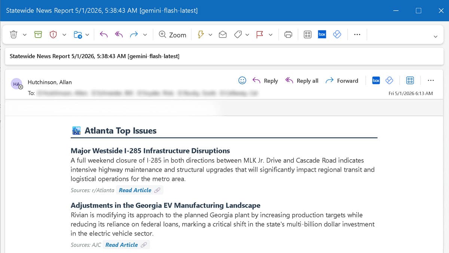Open Read Article link for I-285 story

click(x=135, y=190)
